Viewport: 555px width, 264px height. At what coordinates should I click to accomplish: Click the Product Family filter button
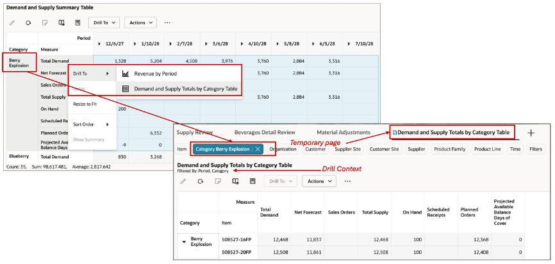[x=449, y=149]
